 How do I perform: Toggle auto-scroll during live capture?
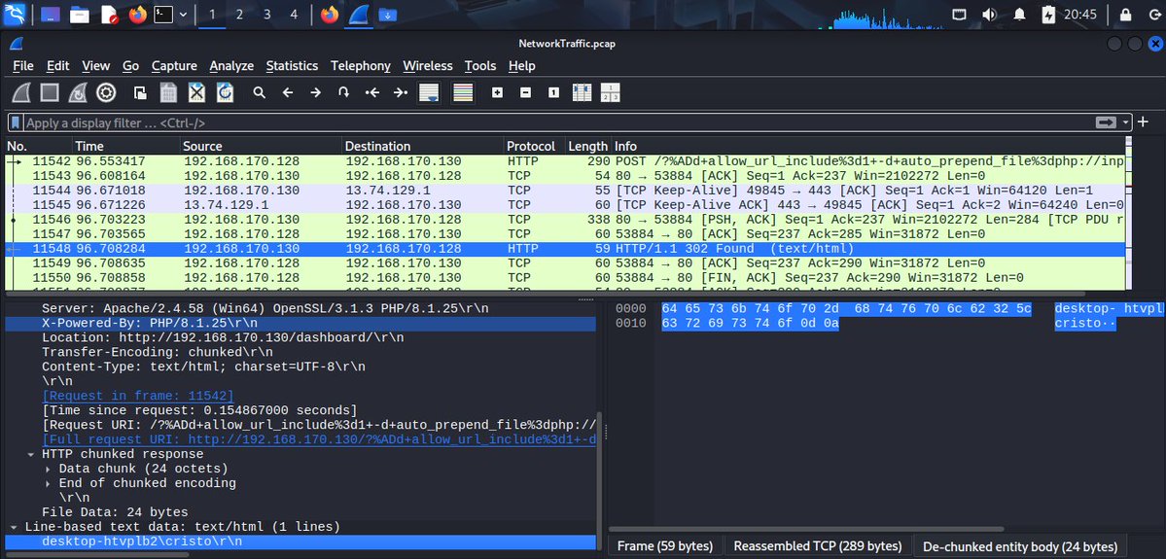[x=429, y=93]
